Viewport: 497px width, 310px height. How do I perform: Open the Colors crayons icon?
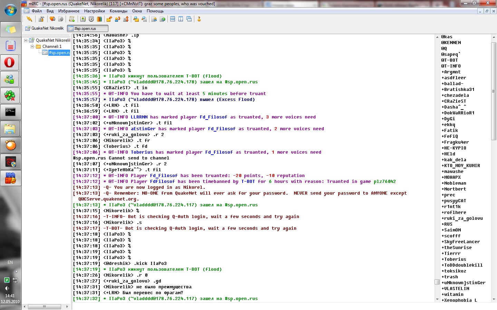click(x=99, y=19)
